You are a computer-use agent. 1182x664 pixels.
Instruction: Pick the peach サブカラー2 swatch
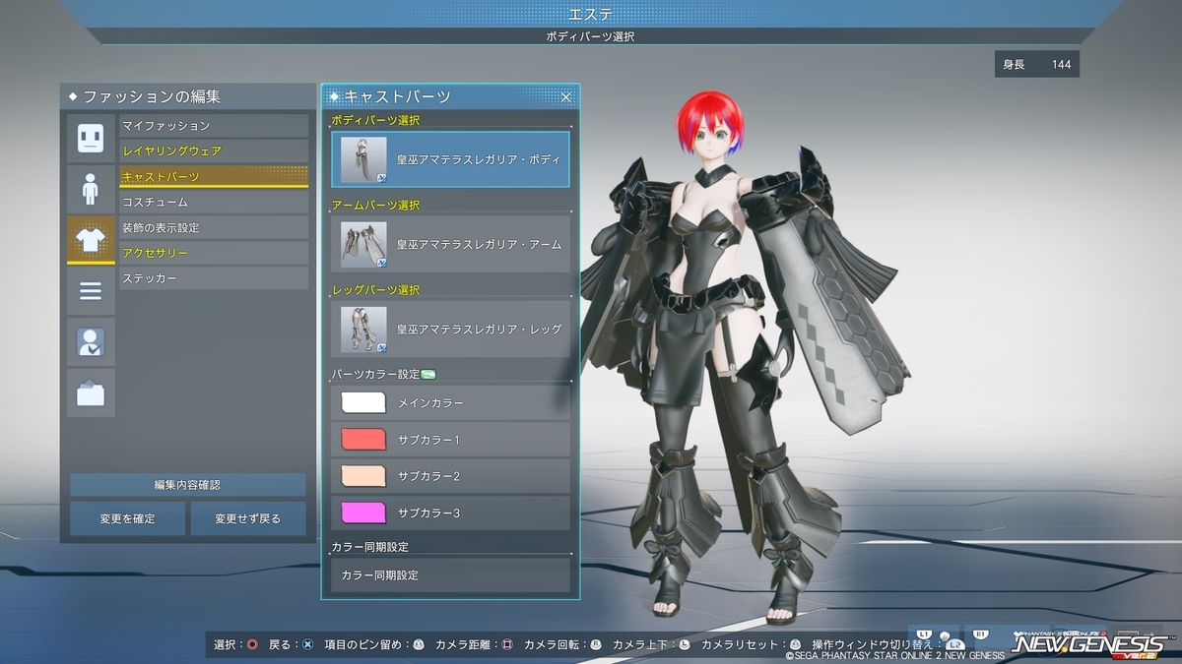point(363,476)
